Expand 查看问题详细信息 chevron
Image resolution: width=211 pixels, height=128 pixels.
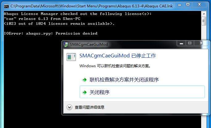coord(69,107)
